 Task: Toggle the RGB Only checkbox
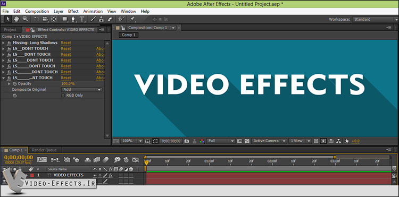tap(63, 96)
